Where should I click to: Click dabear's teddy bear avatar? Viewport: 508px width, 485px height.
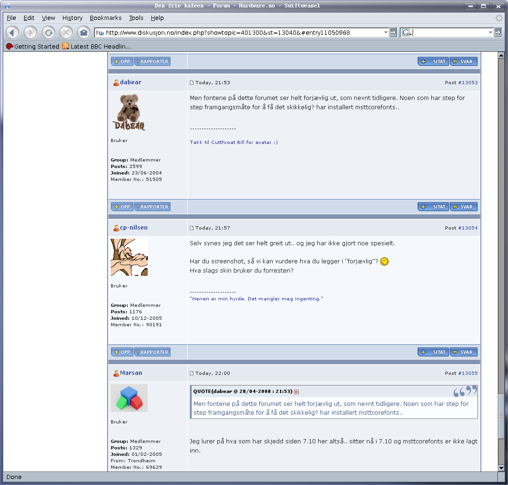(129, 112)
